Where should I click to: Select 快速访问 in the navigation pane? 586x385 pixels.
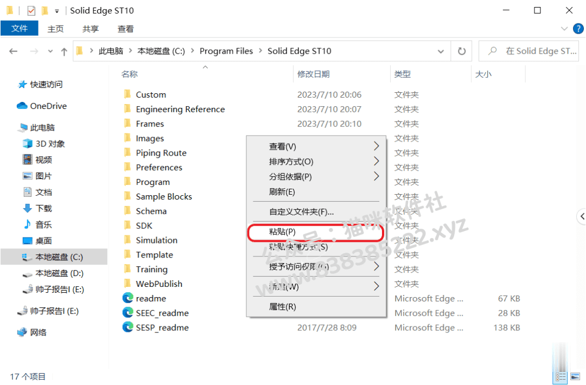pyautogui.click(x=46, y=85)
